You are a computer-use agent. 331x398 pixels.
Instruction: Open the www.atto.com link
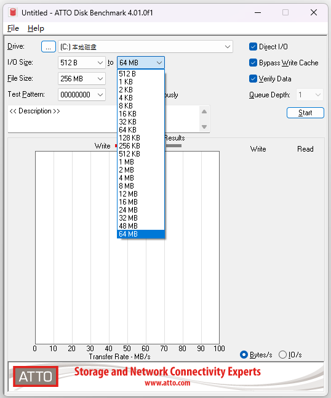(x=167, y=383)
